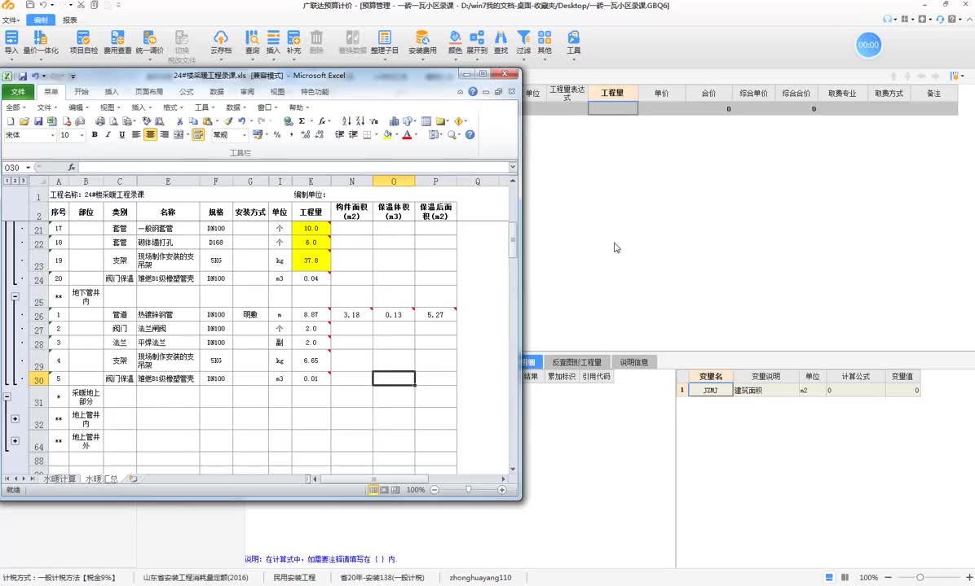This screenshot has height=586, width=975.
Task: Run 项目自检 project self-check
Action: click(x=83, y=42)
